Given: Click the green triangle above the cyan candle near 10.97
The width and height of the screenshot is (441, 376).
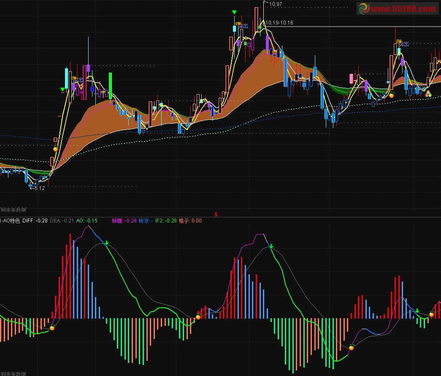Looking at the screenshot, I should click(234, 12).
